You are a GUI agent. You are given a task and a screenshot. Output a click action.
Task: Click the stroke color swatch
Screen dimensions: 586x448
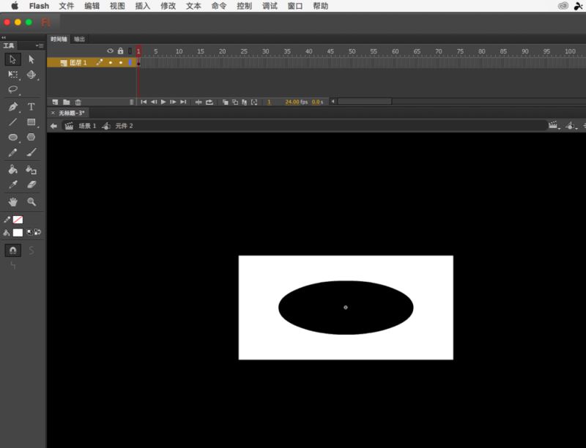click(18, 220)
